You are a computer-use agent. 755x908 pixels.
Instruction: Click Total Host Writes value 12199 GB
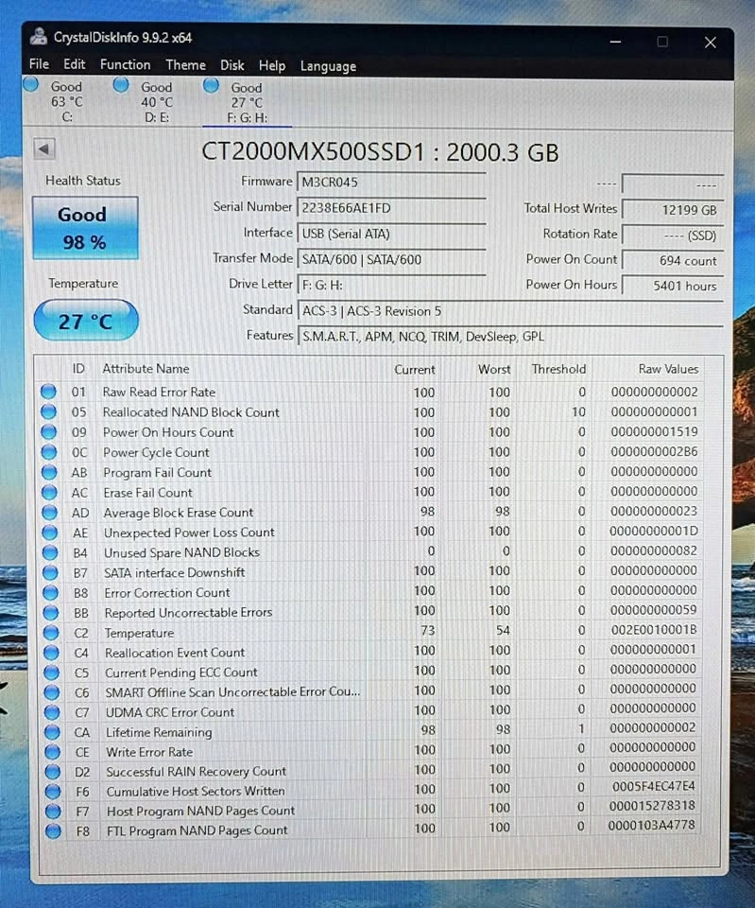pyautogui.click(x=672, y=210)
